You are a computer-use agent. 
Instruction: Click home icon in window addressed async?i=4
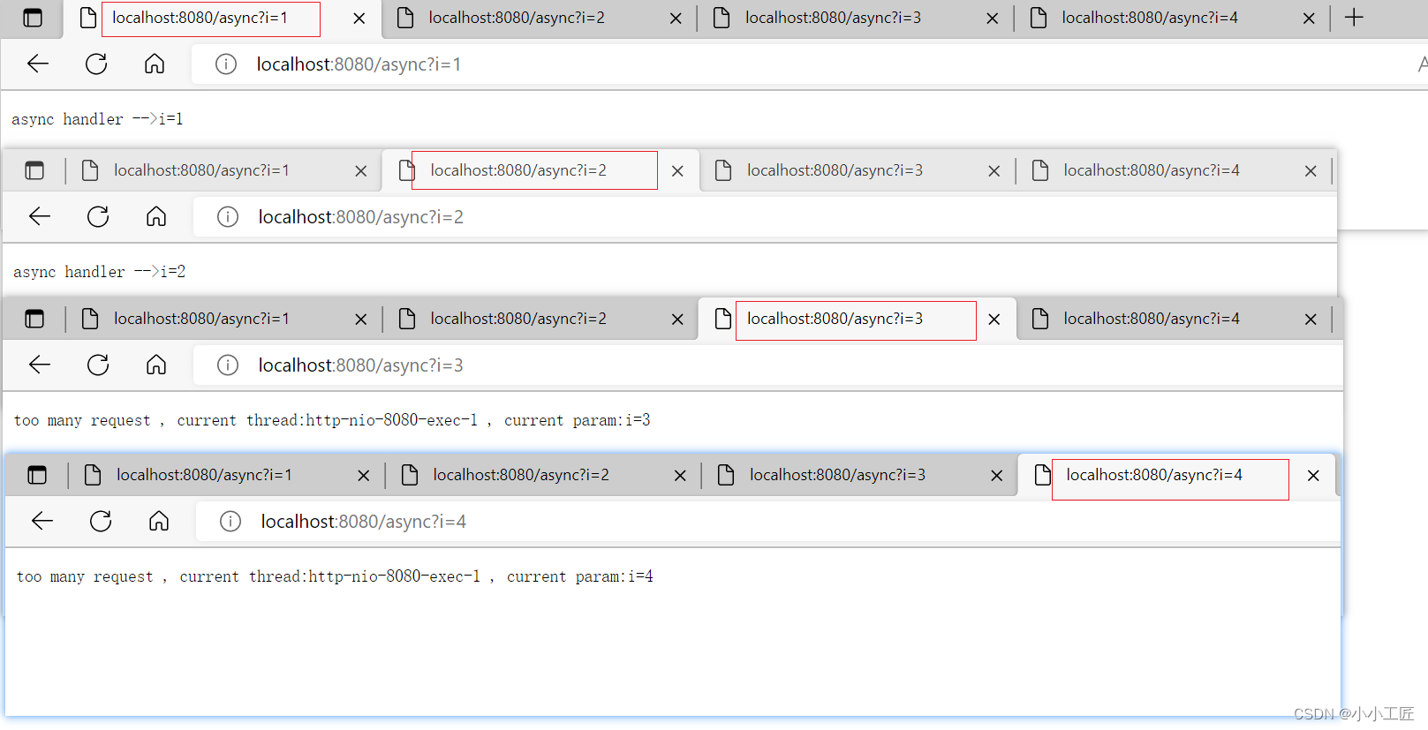[159, 521]
